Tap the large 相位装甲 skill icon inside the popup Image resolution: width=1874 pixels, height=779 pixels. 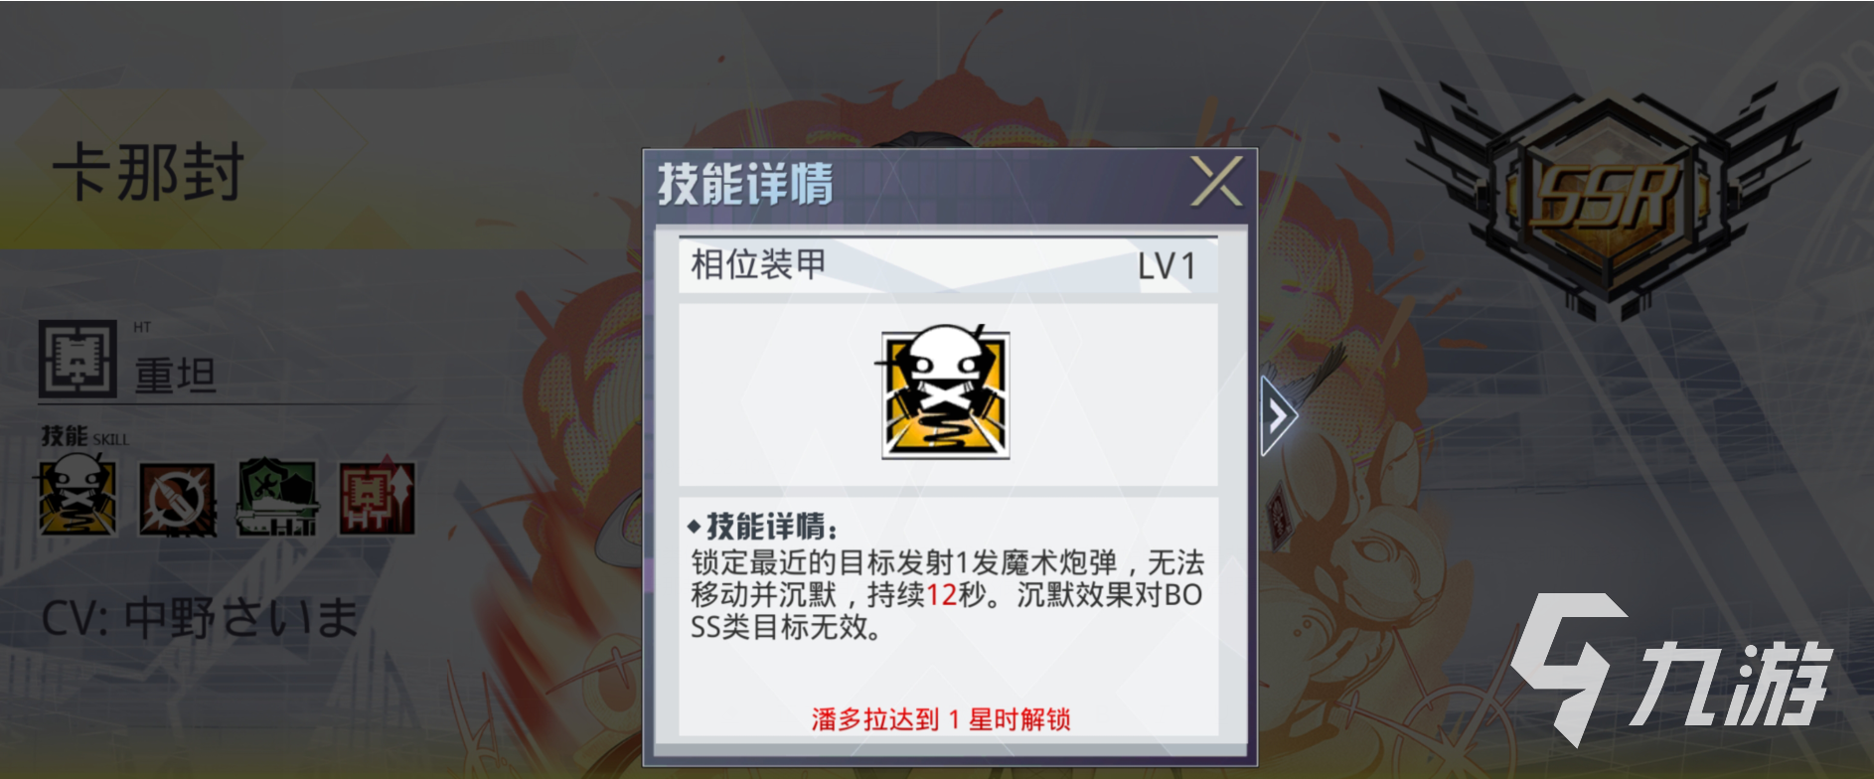(946, 393)
